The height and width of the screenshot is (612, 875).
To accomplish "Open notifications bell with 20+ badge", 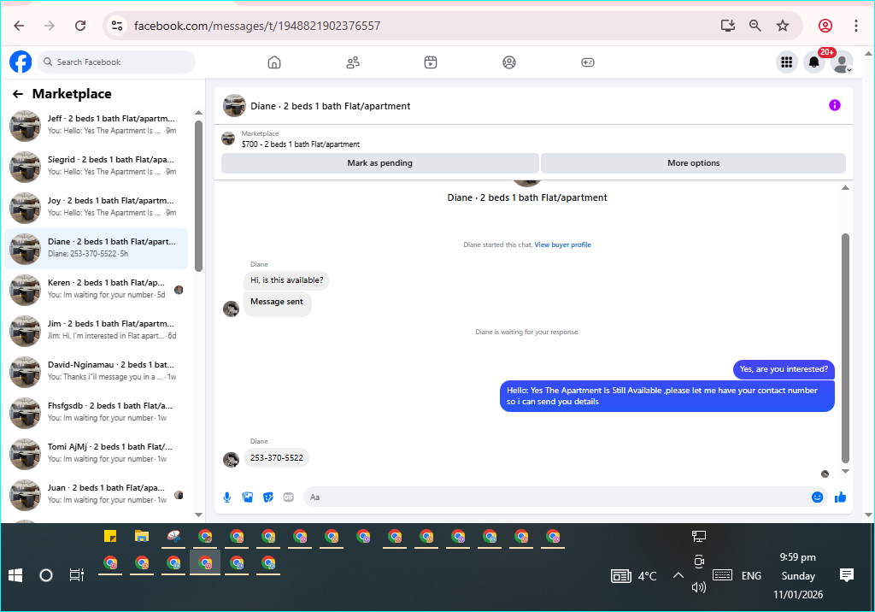I will (x=814, y=62).
